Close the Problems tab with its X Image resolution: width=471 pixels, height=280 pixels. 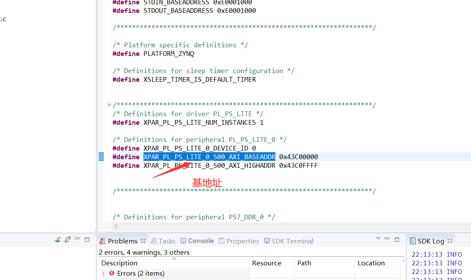click(143, 241)
